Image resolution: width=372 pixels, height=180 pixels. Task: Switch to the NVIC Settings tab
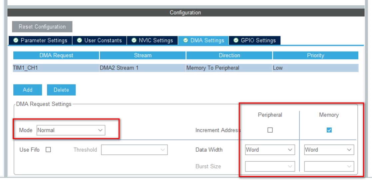[x=152, y=40]
